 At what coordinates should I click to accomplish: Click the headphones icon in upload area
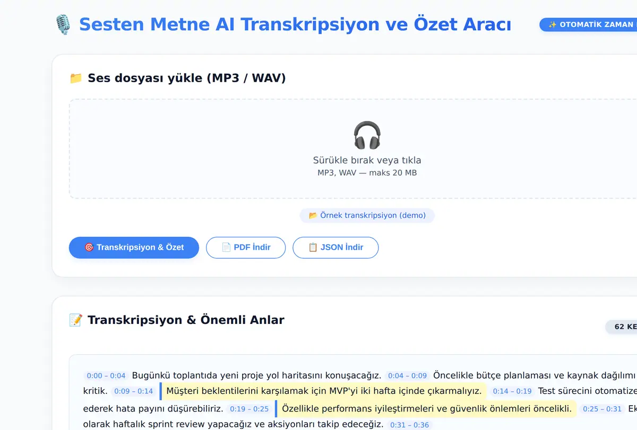pyautogui.click(x=367, y=136)
